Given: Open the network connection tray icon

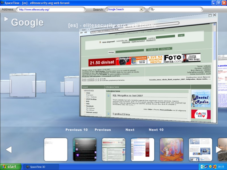Looking at the screenshot, I should 206,167.
